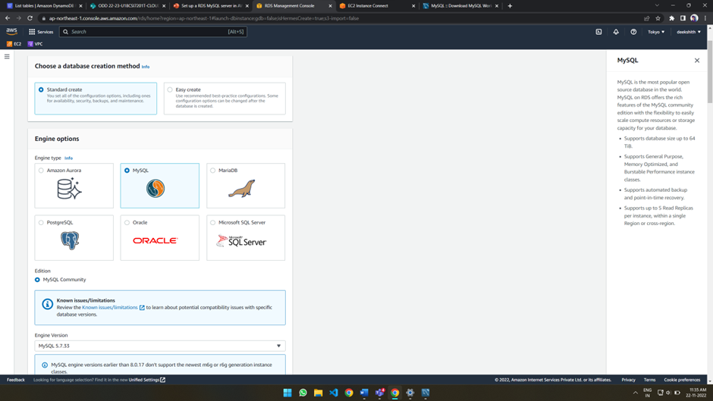Open the VPC shortcut in favorites bar
713x401 pixels.
pos(35,44)
